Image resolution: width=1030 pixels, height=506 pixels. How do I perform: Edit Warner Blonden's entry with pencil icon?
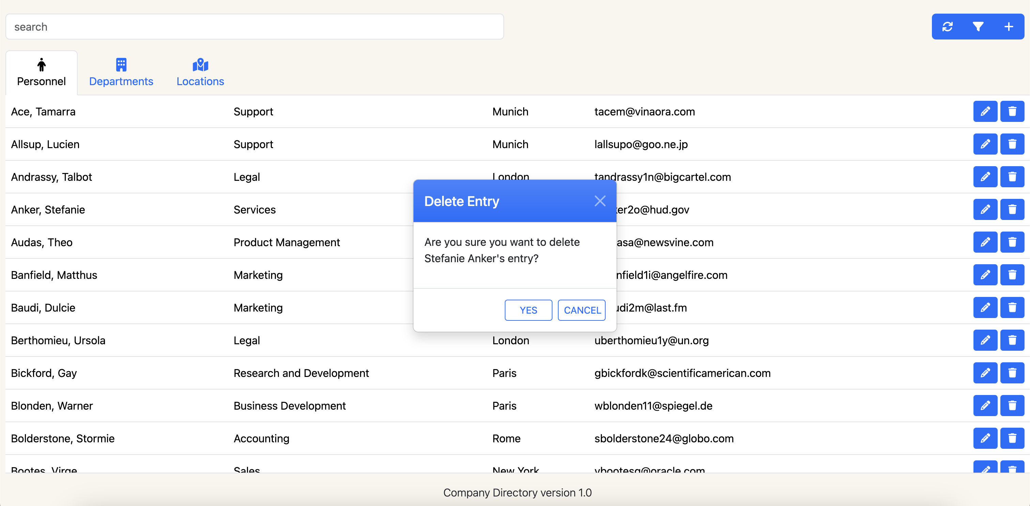click(x=985, y=406)
